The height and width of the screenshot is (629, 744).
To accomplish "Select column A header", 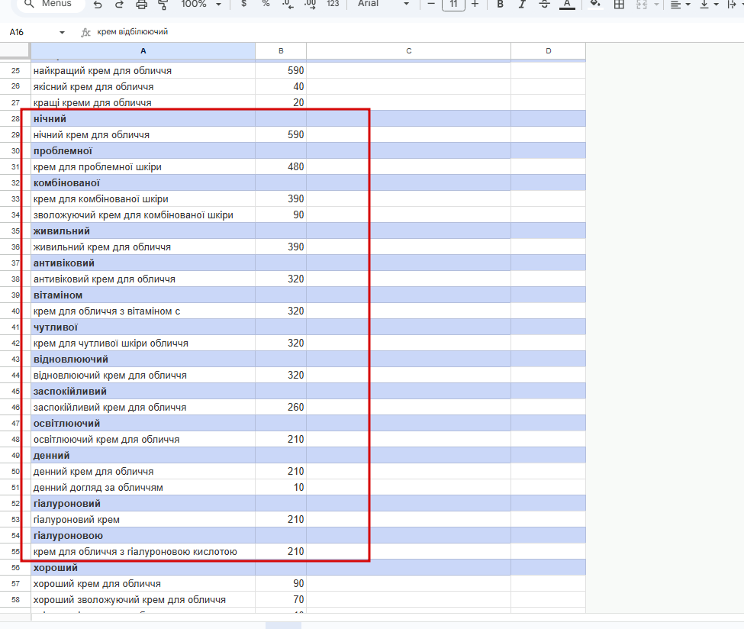I will pyautogui.click(x=143, y=51).
